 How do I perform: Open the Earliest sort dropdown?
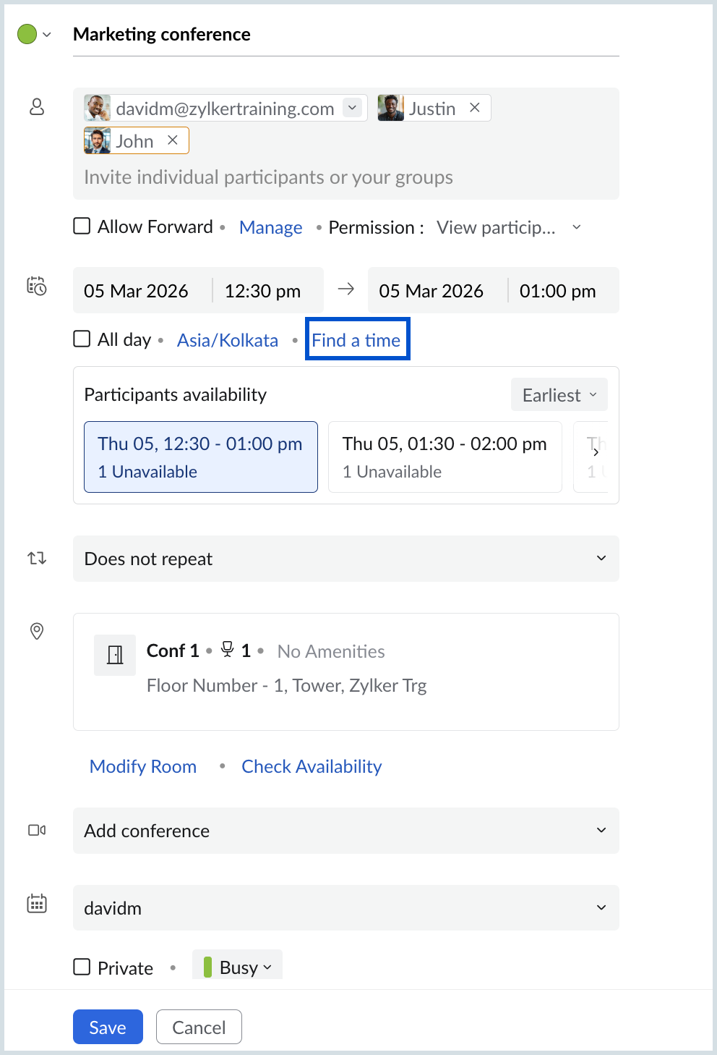[x=559, y=395]
